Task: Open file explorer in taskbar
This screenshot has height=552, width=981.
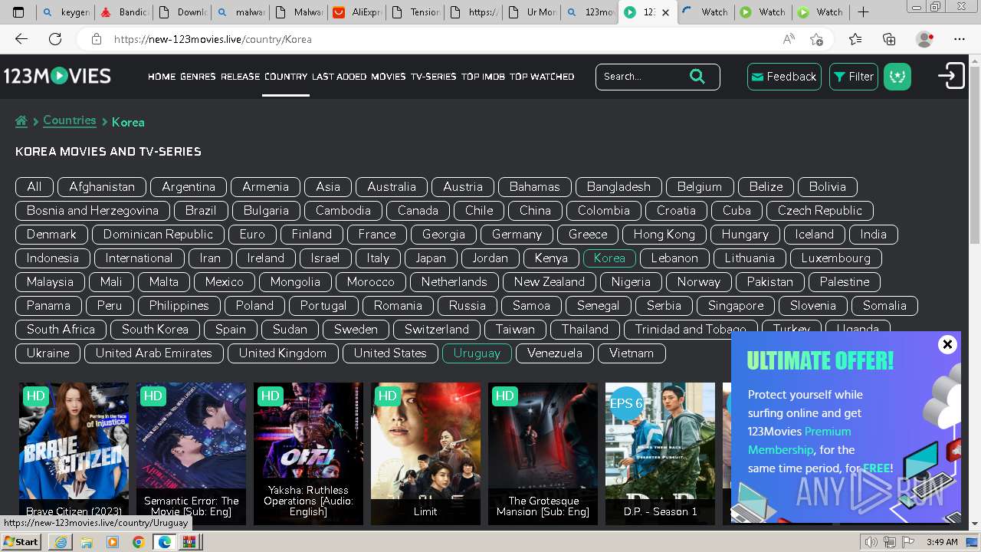Action: tap(87, 542)
